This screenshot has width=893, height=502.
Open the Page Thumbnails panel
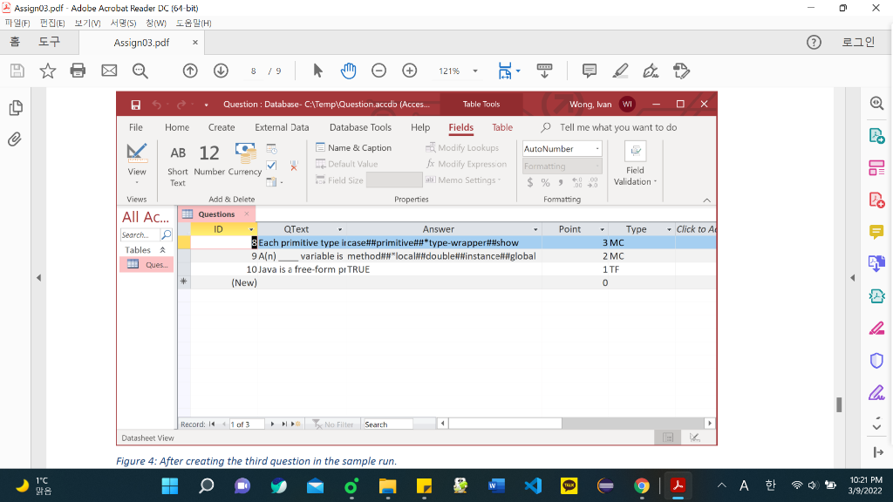tap(16, 107)
